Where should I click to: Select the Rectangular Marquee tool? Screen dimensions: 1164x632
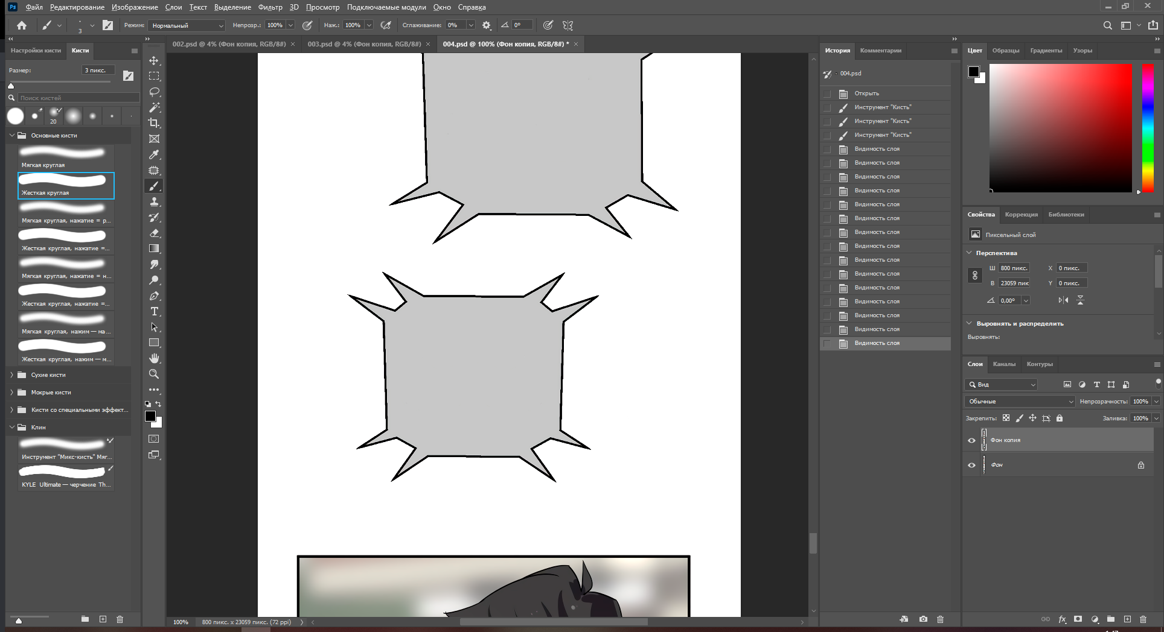point(154,76)
